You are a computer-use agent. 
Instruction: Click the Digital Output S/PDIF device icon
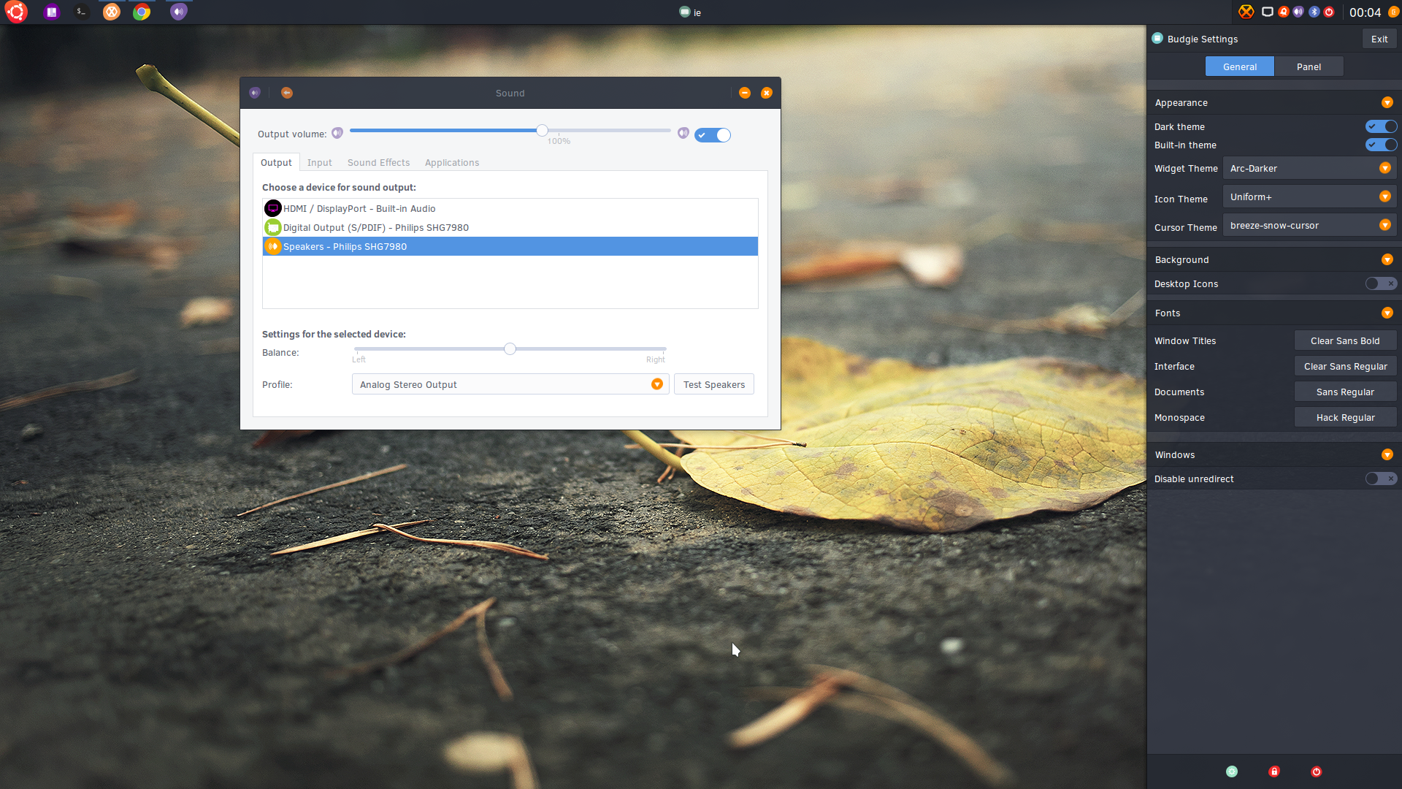[x=273, y=227]
